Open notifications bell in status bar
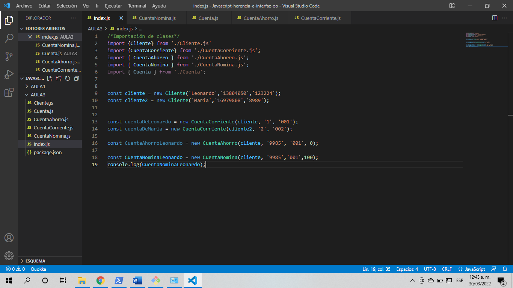 tap(505, 269)
